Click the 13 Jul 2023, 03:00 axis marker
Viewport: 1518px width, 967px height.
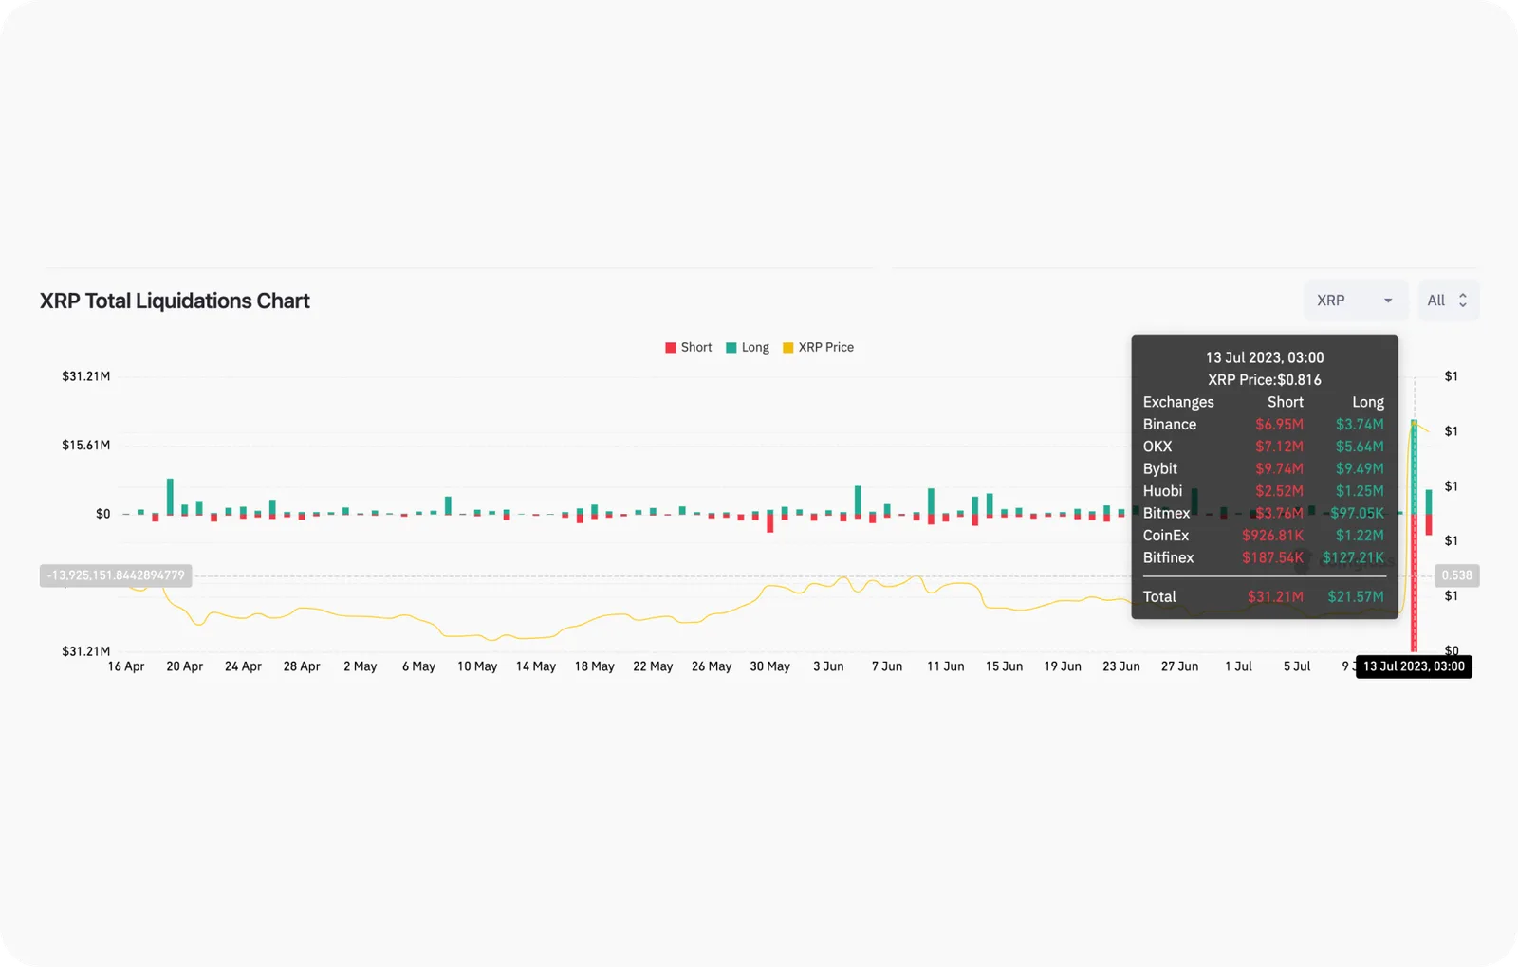coord(1414,666)
